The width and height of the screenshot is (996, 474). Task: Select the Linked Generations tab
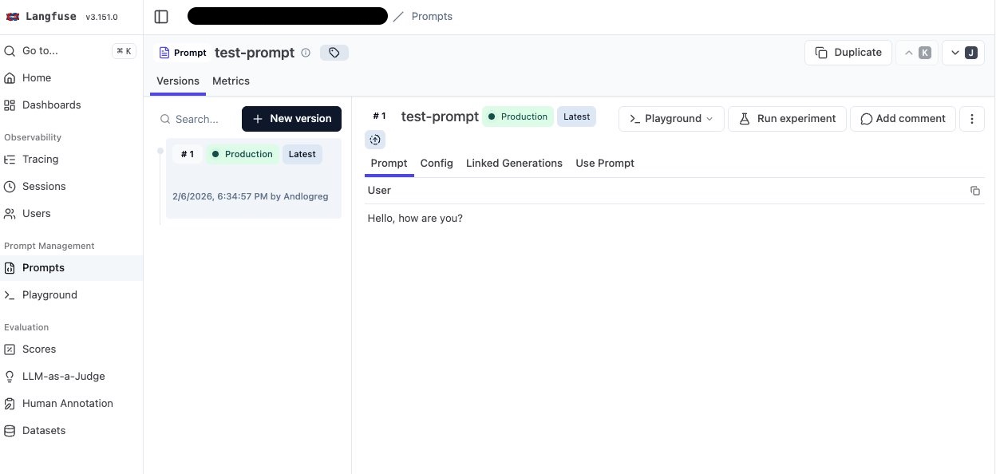pyautogui.click(x=514, y=164)
